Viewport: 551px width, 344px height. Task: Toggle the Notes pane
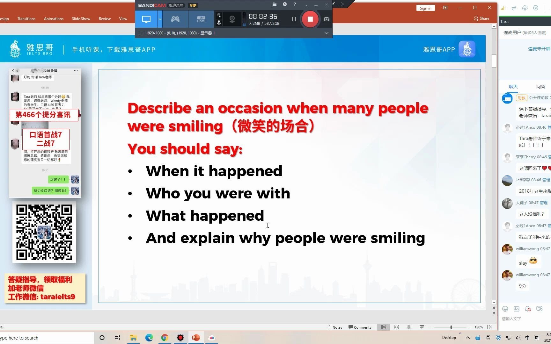(x=334, y=327)
